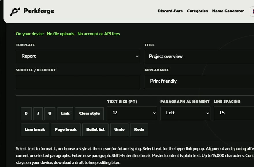Click the Perkforge bird logo icon
This screenshot has width=254, height=167.
pyautogui.click(x=15, y=12)
